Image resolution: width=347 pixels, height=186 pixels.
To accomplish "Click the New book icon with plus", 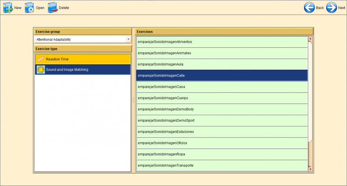I will tap(8, 8).
